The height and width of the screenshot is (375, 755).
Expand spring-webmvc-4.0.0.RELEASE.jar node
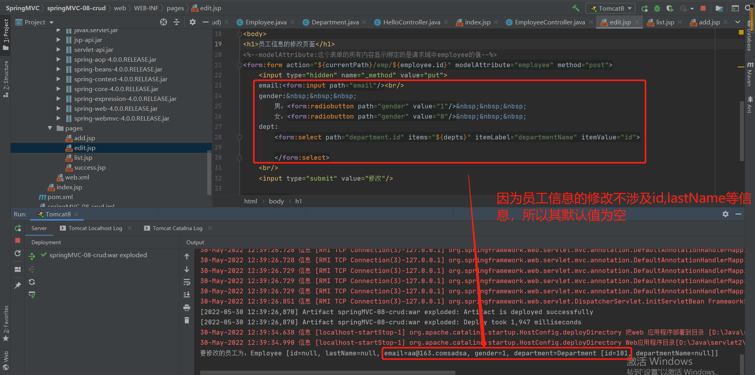click(x=59, y=118)
